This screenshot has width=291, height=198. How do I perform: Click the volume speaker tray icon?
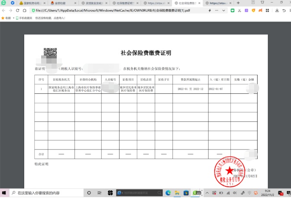click(x=235, y=193)
